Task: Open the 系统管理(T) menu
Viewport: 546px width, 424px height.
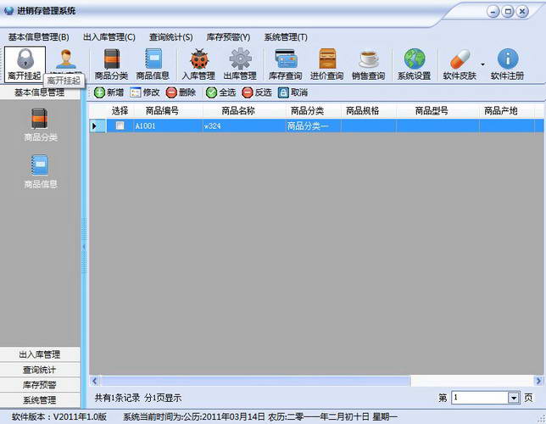Action: [286, 37]
